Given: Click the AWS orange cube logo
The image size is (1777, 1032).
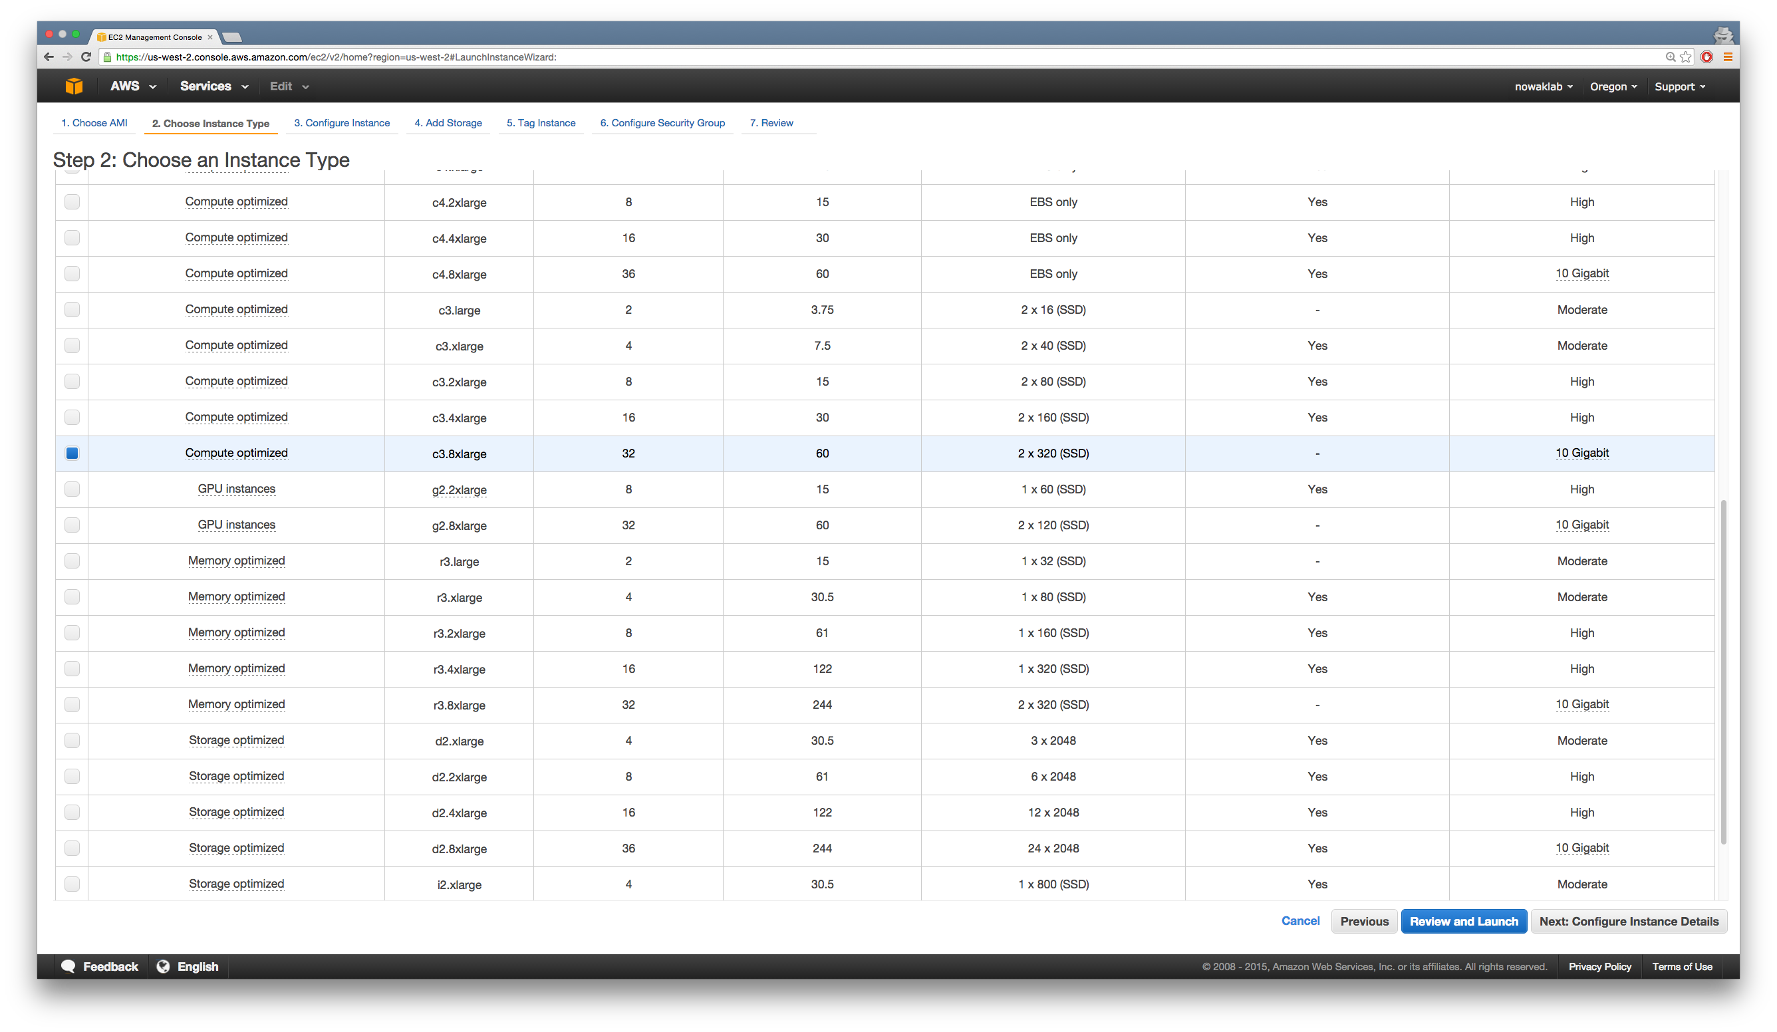Looking at the screenshot, I should click(74, 86).
